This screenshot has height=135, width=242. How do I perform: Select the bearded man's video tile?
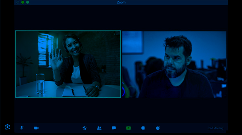pyautogui.click(x=174, y=64)
